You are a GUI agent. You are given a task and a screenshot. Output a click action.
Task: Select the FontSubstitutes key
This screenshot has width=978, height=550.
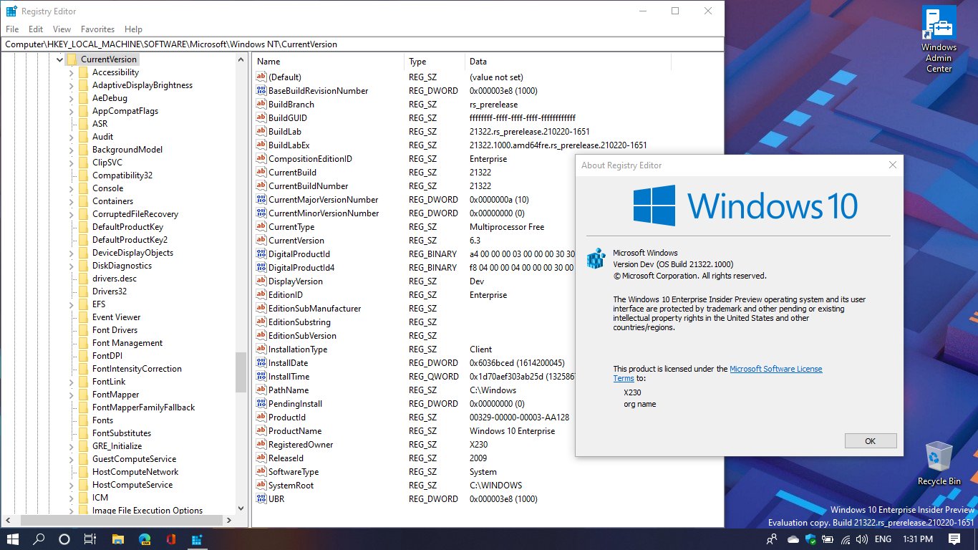(x=122, y=433)
